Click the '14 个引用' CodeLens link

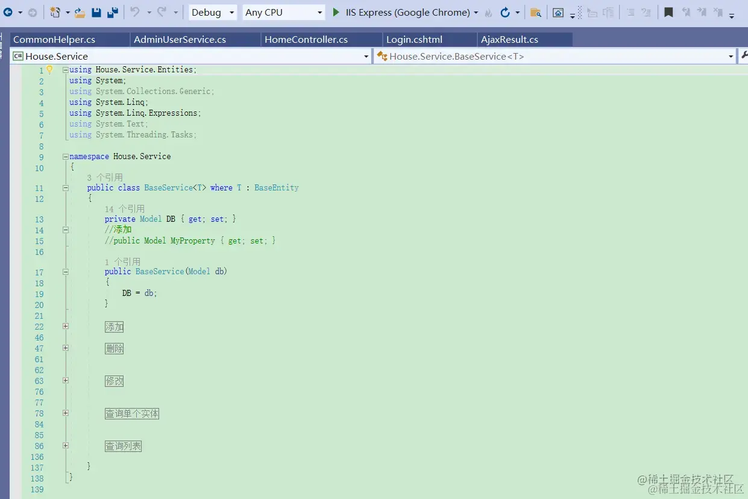click(x=124, y=209)
